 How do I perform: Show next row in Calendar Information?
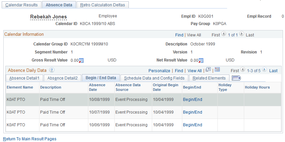pos(242,34)
